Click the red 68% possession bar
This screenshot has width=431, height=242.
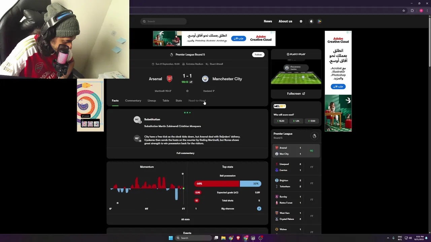tap(217, 184)
